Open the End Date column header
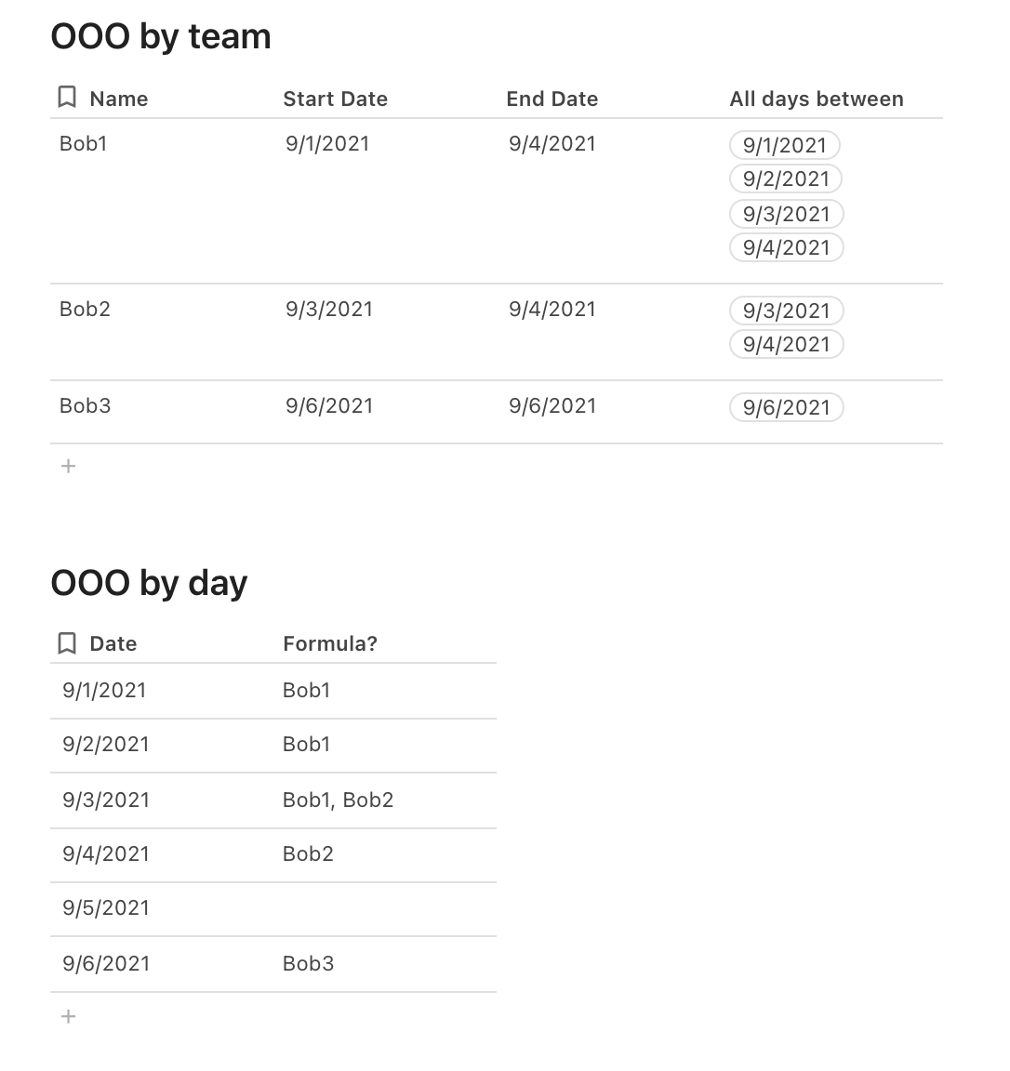 point(552,99)
